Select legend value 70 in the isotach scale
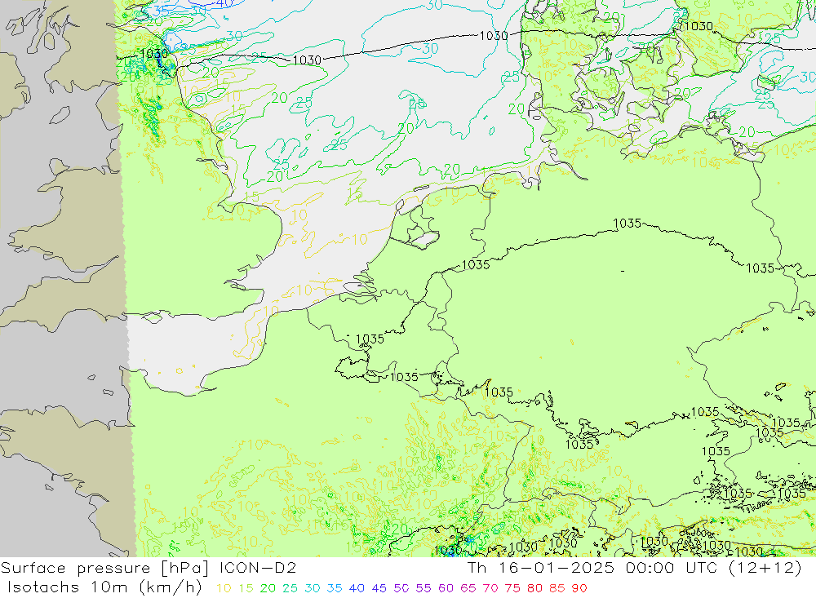816x598 pixels. (x=490, y=588)
